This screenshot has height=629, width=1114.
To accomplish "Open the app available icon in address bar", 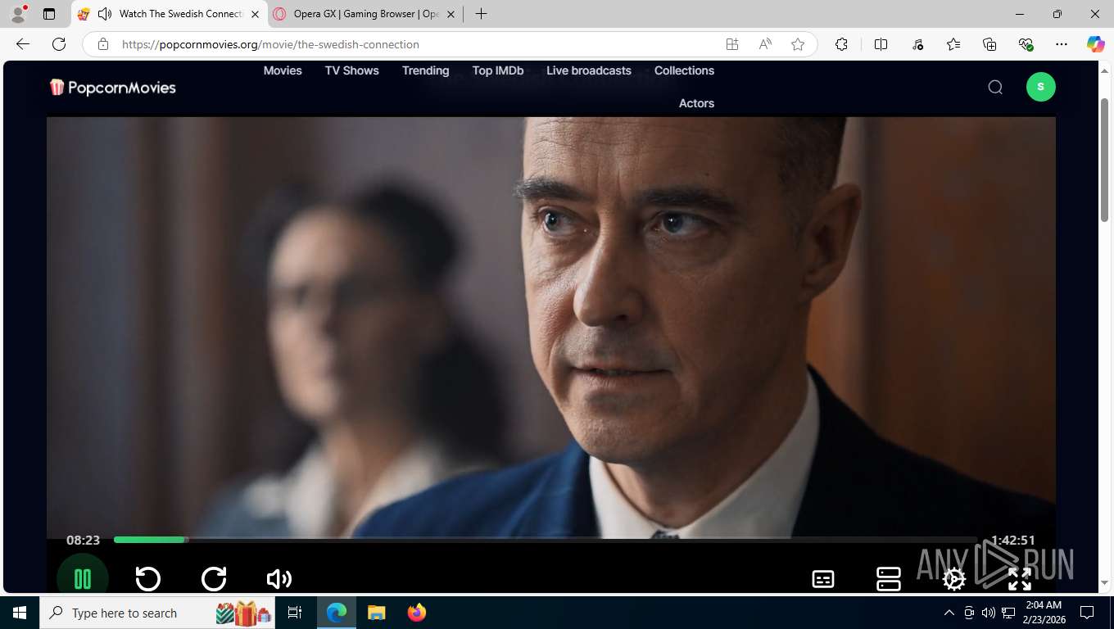I will tap(731, 44).
